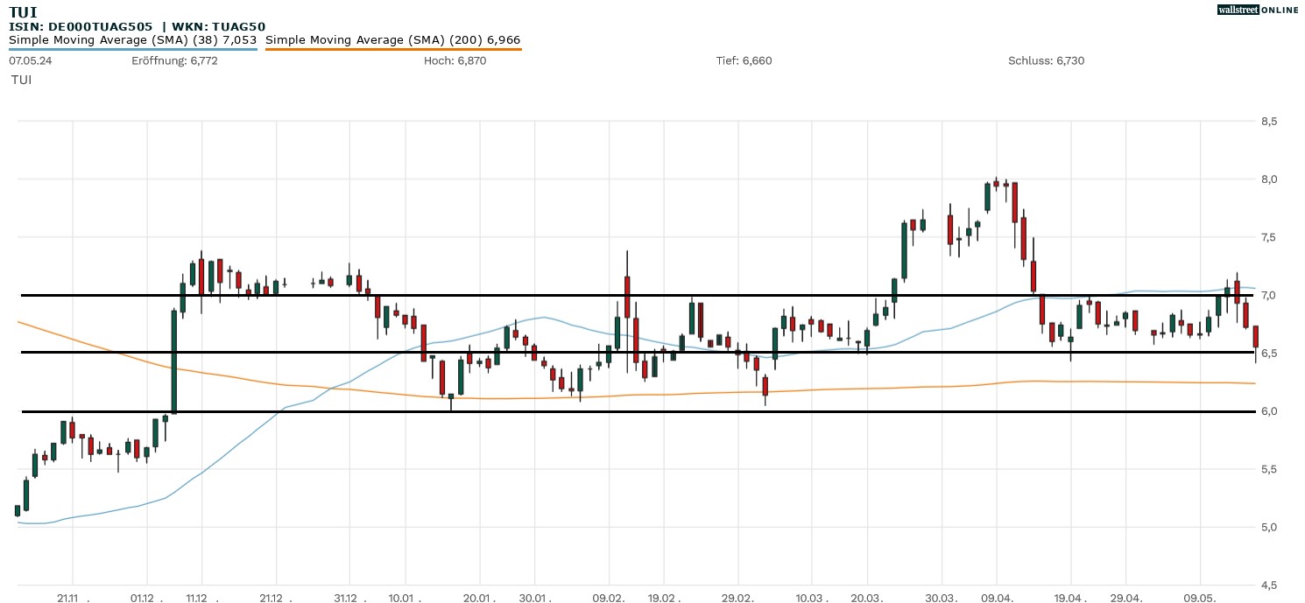
Task: Click the 8,0 price axis label
Action: tap(1269, 179)
